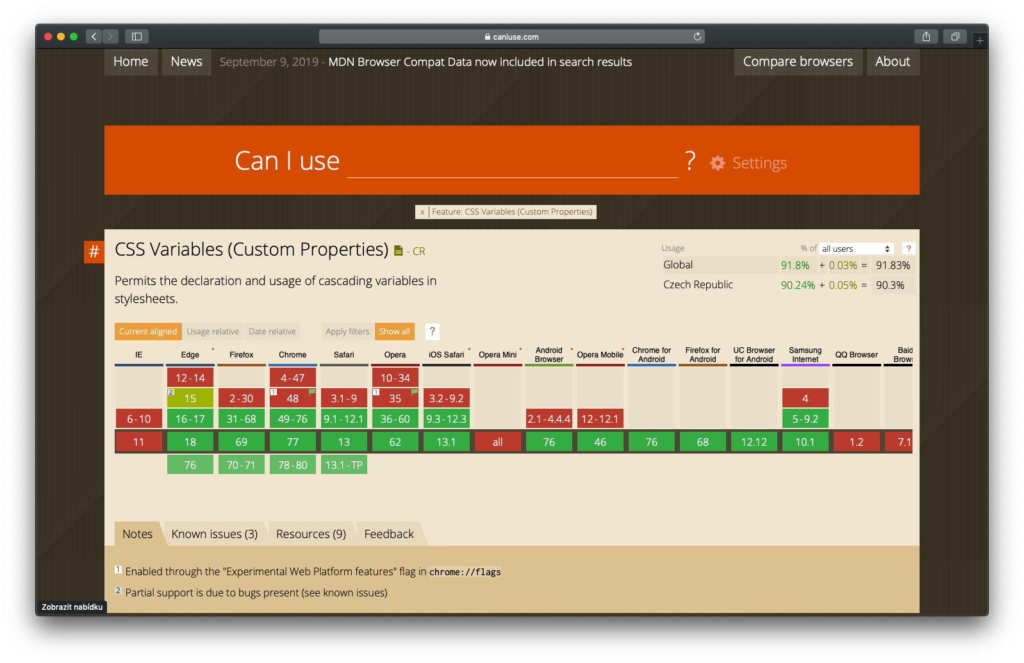Select Date relative view mode
This screenshot has width=1024, height=663.
coord(272,331)
